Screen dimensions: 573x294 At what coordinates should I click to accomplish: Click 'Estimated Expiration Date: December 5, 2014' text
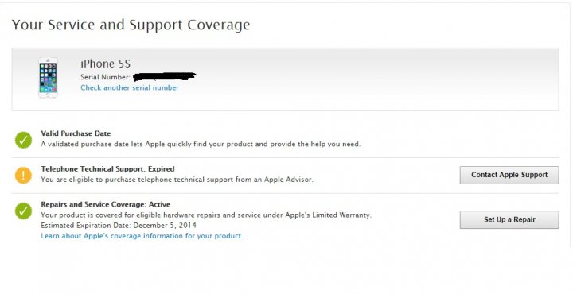pos(119,226)
